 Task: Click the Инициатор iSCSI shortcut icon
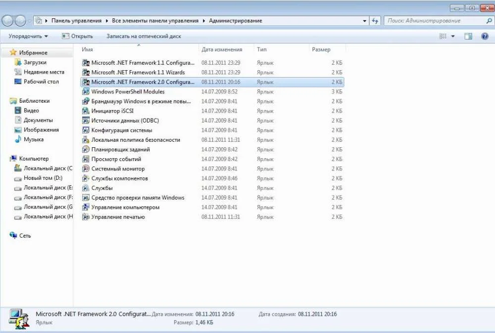click(86, 111)
